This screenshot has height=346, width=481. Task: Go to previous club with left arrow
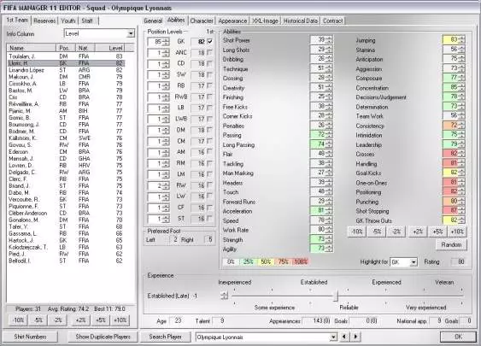[344, 337]
